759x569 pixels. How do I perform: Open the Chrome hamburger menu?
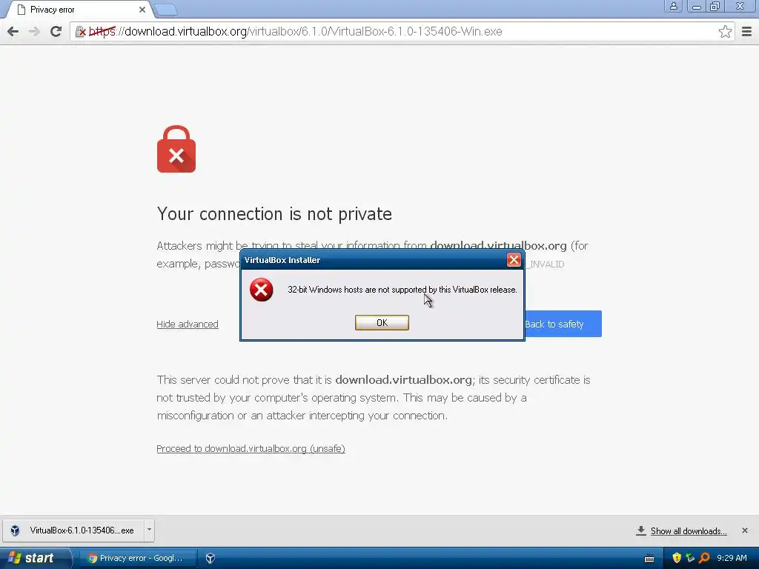click(746, 31)
